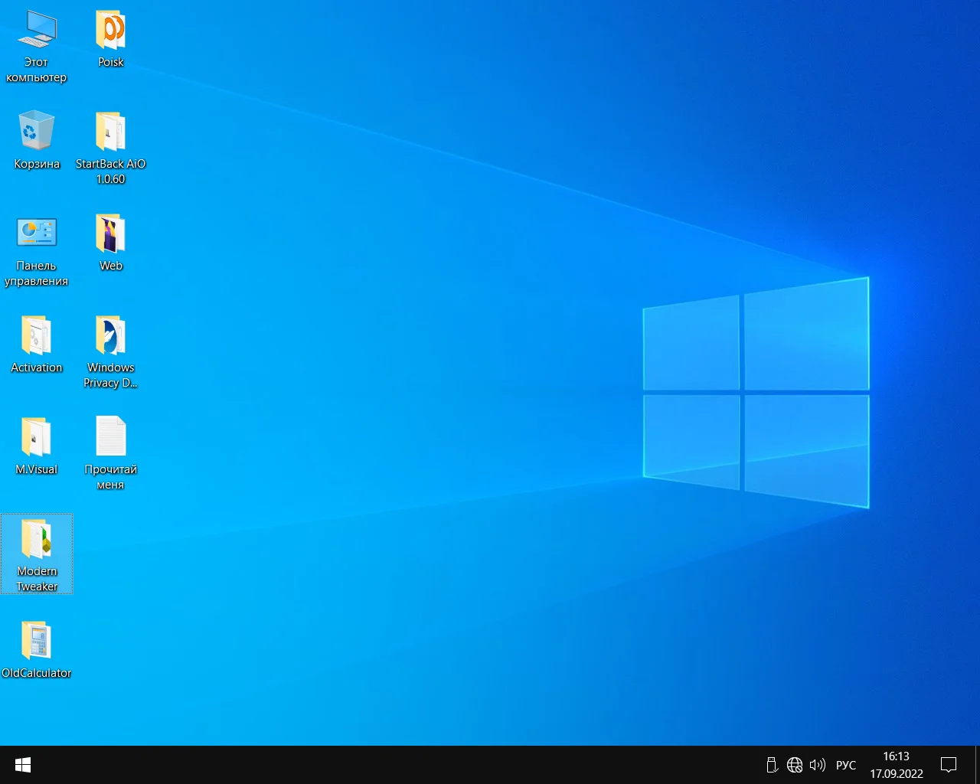980x784 pixels.
Task: Click the safely remove hardware tray icon
Action: (772, 765)
